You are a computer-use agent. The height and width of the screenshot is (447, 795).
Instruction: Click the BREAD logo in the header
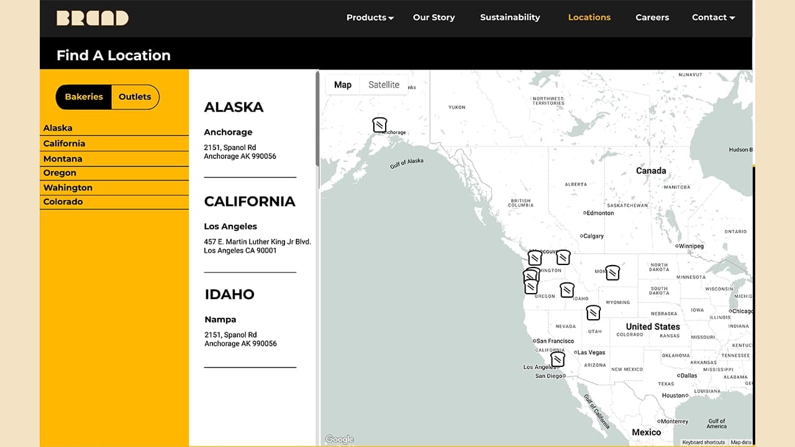92,18
